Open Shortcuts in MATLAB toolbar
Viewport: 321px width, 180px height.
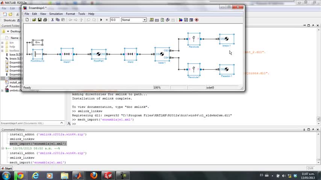tap(9, 20)
